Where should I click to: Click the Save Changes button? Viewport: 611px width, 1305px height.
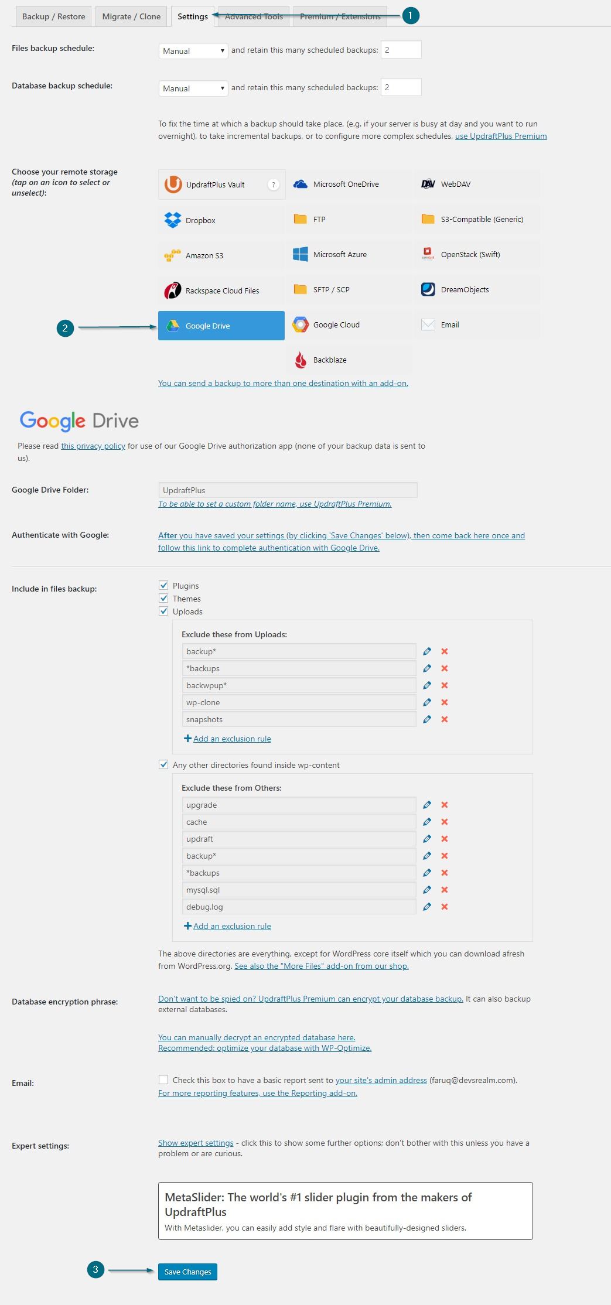click(187, 1272)
